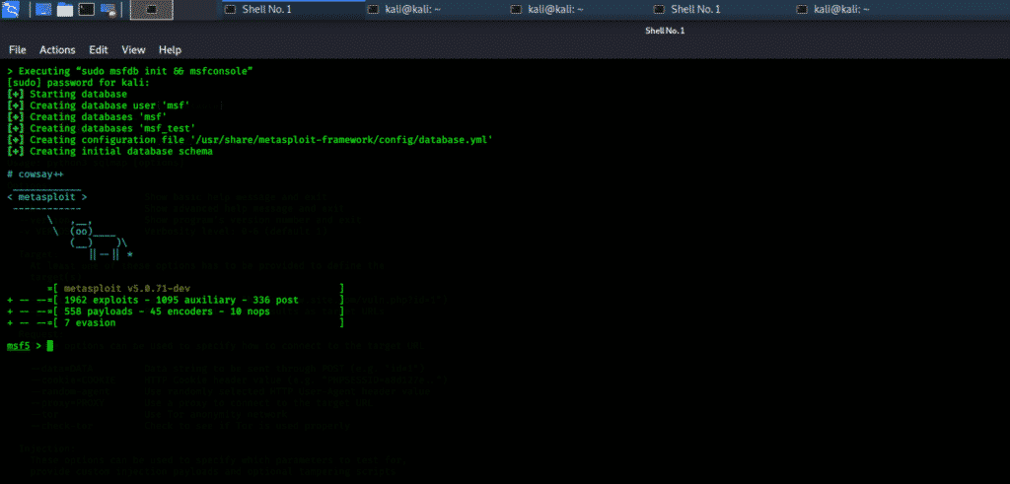The height and width of the screenshot is (484, 1010).
Task: Click "Creating databases 'msf_test'" line
Action: click(x=102, y=129)
